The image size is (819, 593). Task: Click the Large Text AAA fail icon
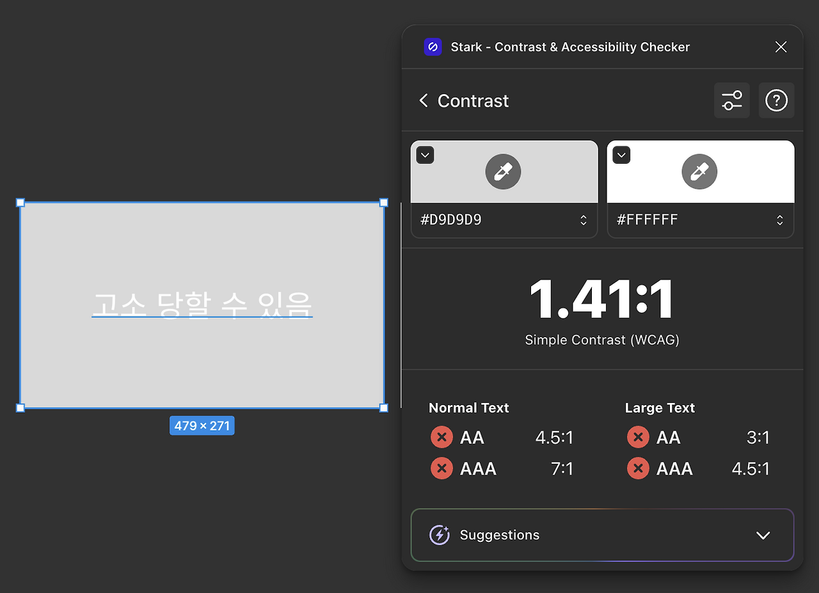click(x=638, y=468)
